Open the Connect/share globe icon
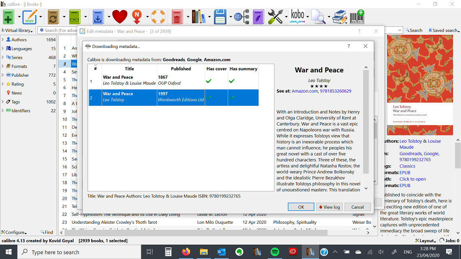The height and width of the screenshot is (259, 461). (242, 17)
